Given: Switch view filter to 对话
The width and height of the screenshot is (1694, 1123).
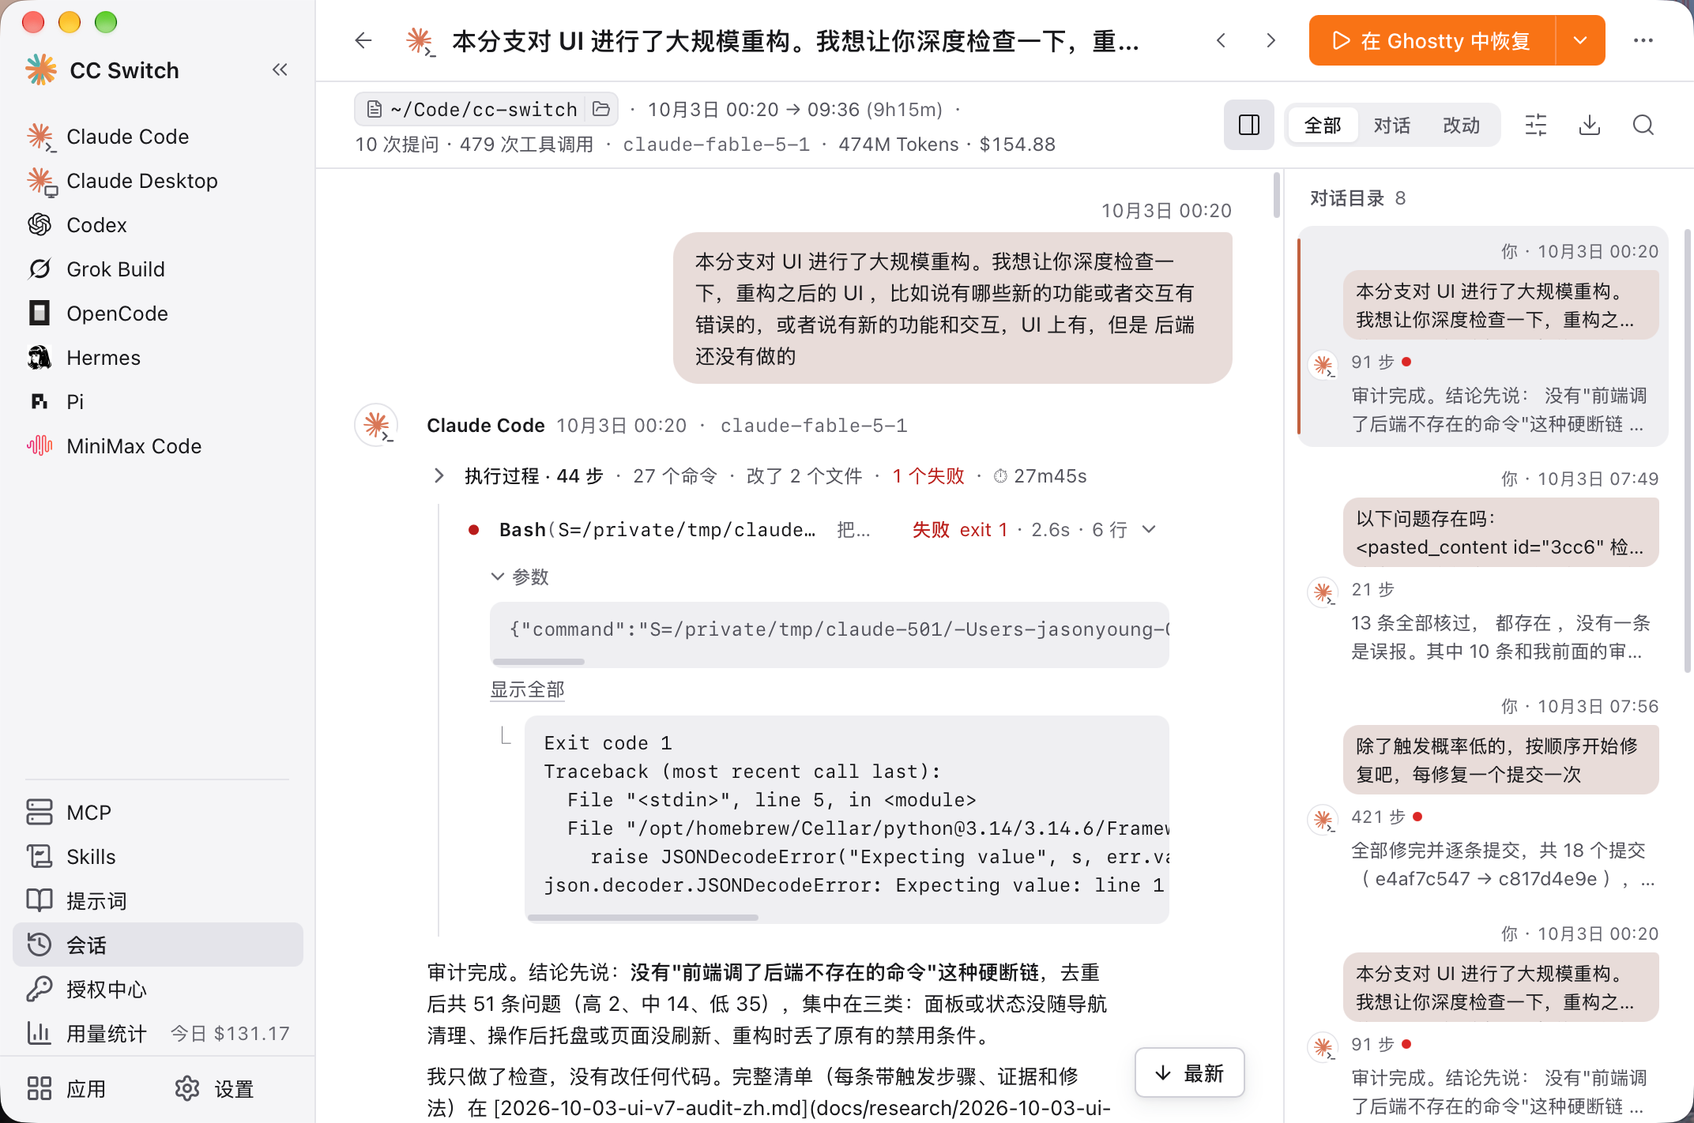Looking at the screenshot, I should (1391, 125).
